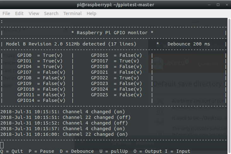This screenshot has width=231, height=154.
Task: Click the window title pi@raspberrypi: ~/gpiotest-master
Action: (x=115, y=5)
